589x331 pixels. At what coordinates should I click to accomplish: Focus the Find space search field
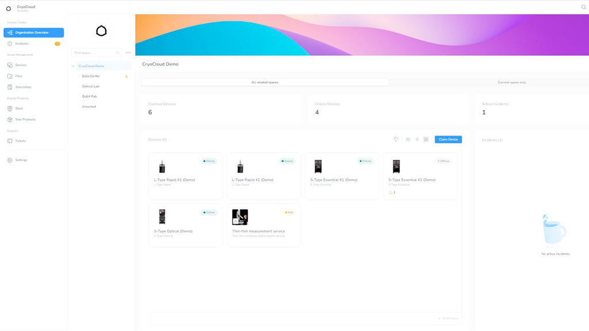click(96, 52)
